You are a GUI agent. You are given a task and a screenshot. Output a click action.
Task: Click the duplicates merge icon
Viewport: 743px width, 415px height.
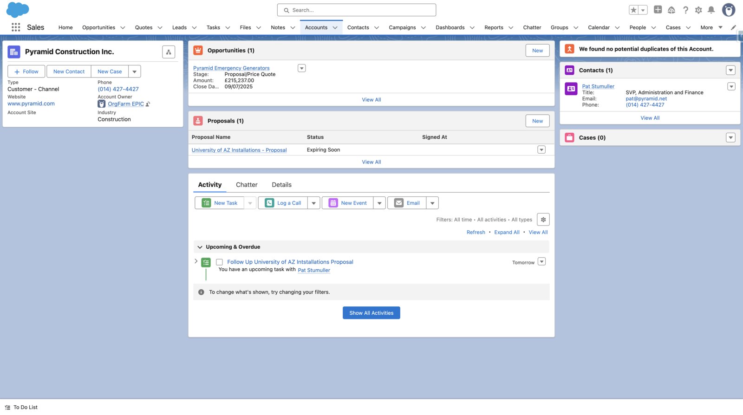570,49
